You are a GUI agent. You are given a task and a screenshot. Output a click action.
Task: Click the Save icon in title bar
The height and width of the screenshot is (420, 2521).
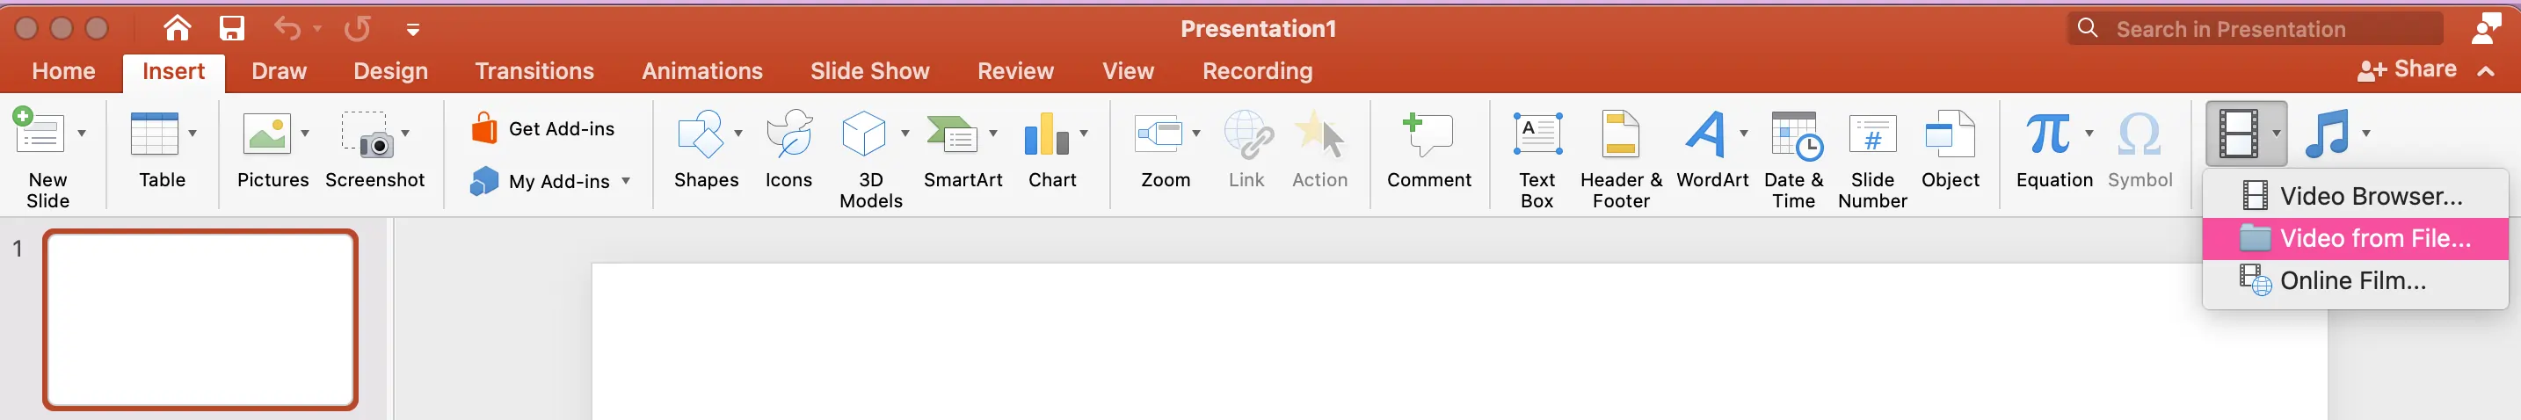click(232, 28)
